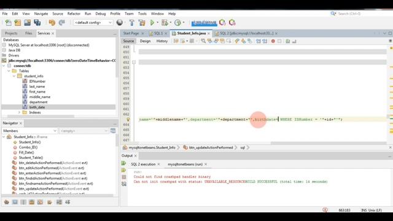393x221 pixels.
Task: Open the Debug menu
Action: pyautogui.click(x=101, y=14)
